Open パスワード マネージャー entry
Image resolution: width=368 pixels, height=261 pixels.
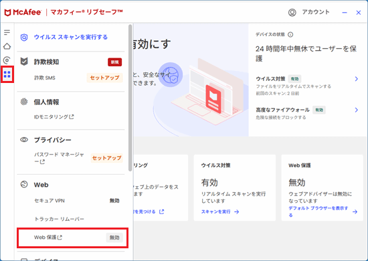pos(59,158)
